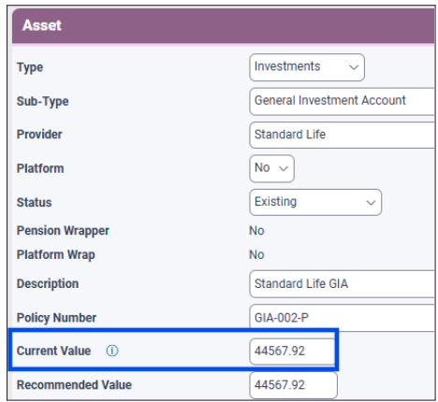
Task: Open the Status dropdown showing Existing
Action: pyautogui.click(x=315, y=202)
